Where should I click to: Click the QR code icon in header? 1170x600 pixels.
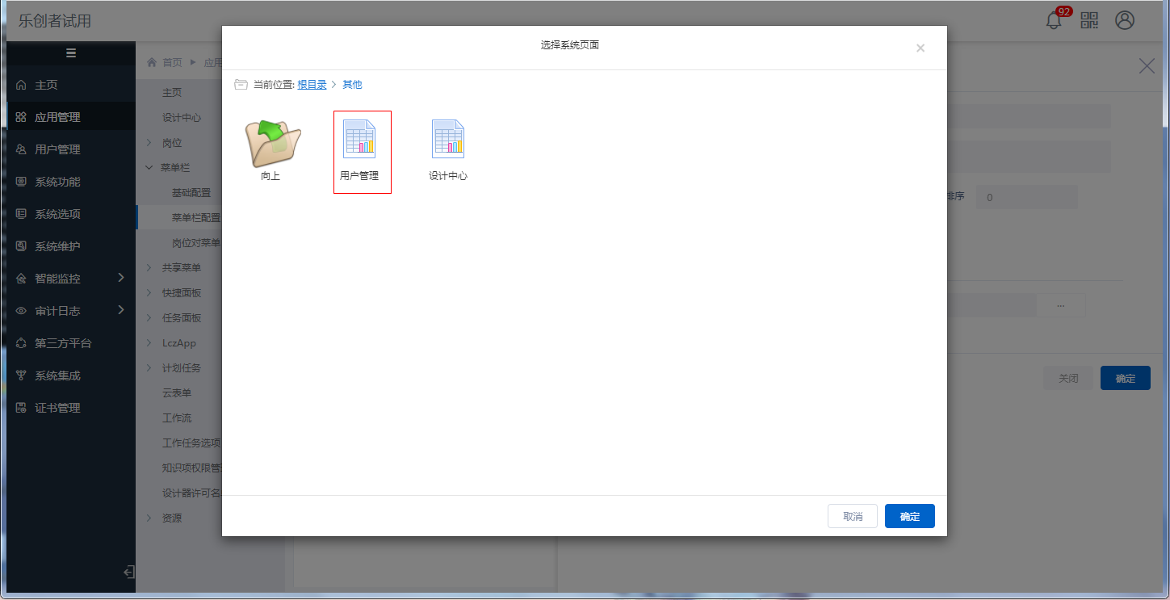[x=1089, y=21]
